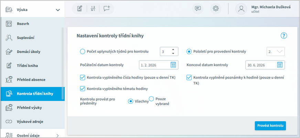Image resolution: width=300 pixels, height=138 pixels.
Task: Click the add message bubble plus icon
Action: click(107, 9)
